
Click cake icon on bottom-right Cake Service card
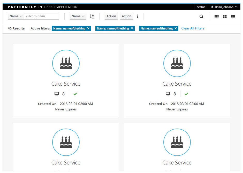(x=177, y=142)
